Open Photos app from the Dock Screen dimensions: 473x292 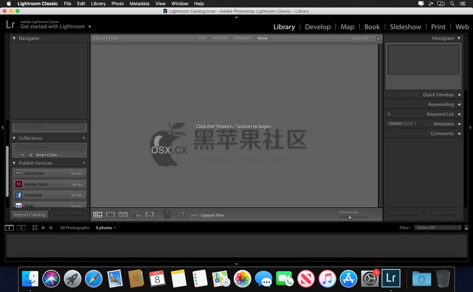pyautogui.click(x=242, y=279)
